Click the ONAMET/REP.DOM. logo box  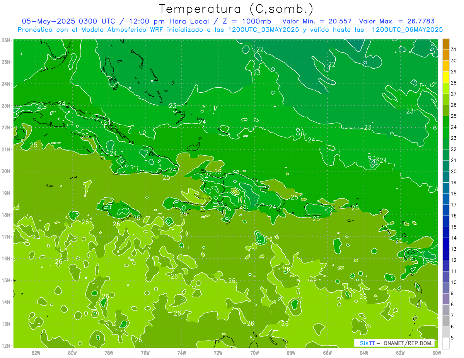click(x=394, y=343)
